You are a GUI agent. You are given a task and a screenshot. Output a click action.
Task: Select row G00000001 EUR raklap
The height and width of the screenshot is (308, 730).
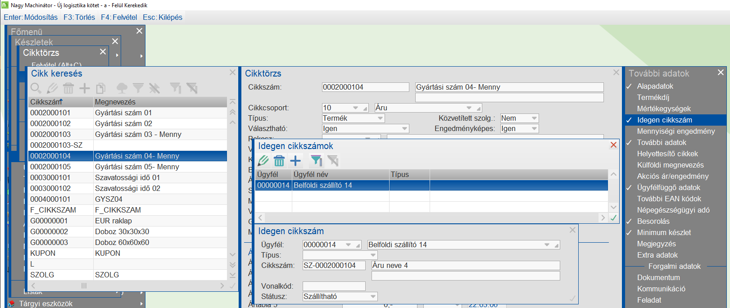[128, 221]
